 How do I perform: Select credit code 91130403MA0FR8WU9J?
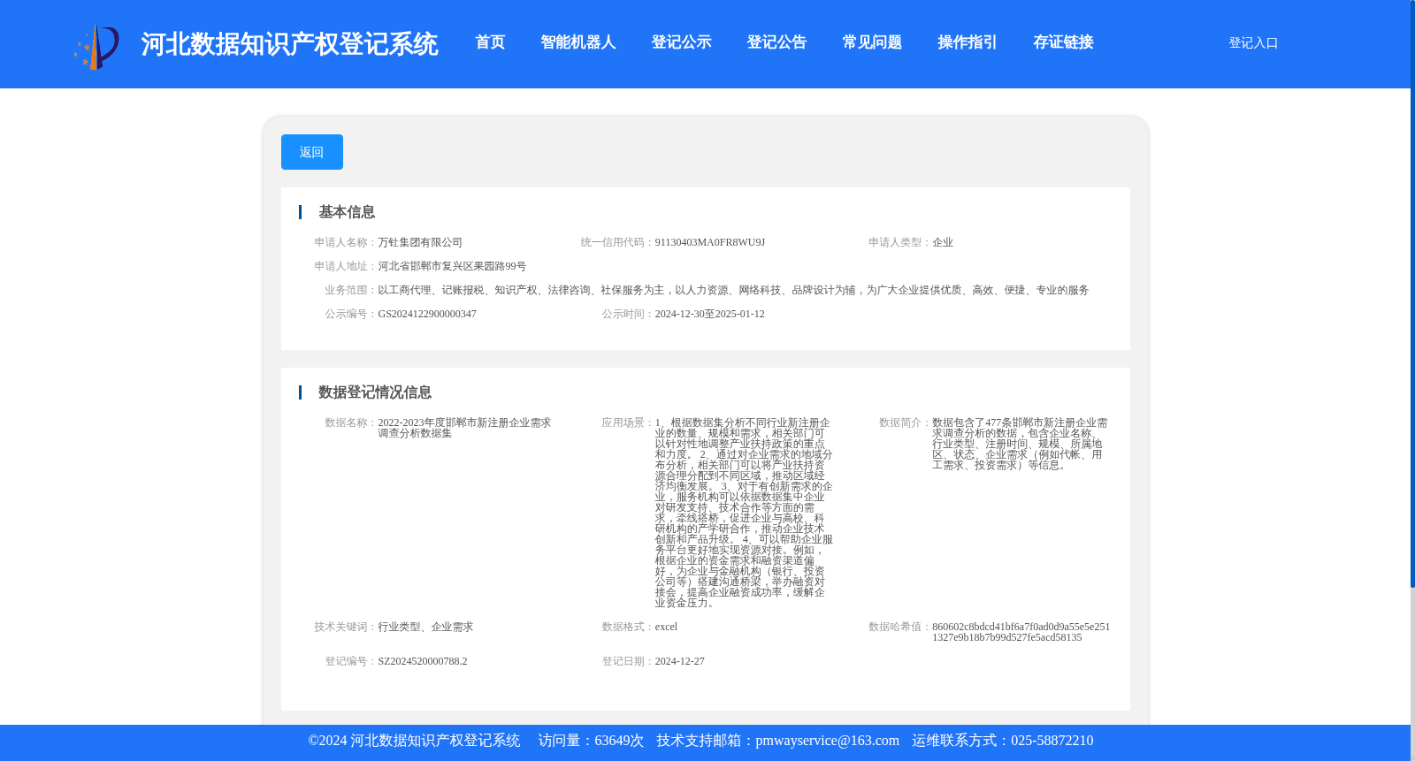710,242
